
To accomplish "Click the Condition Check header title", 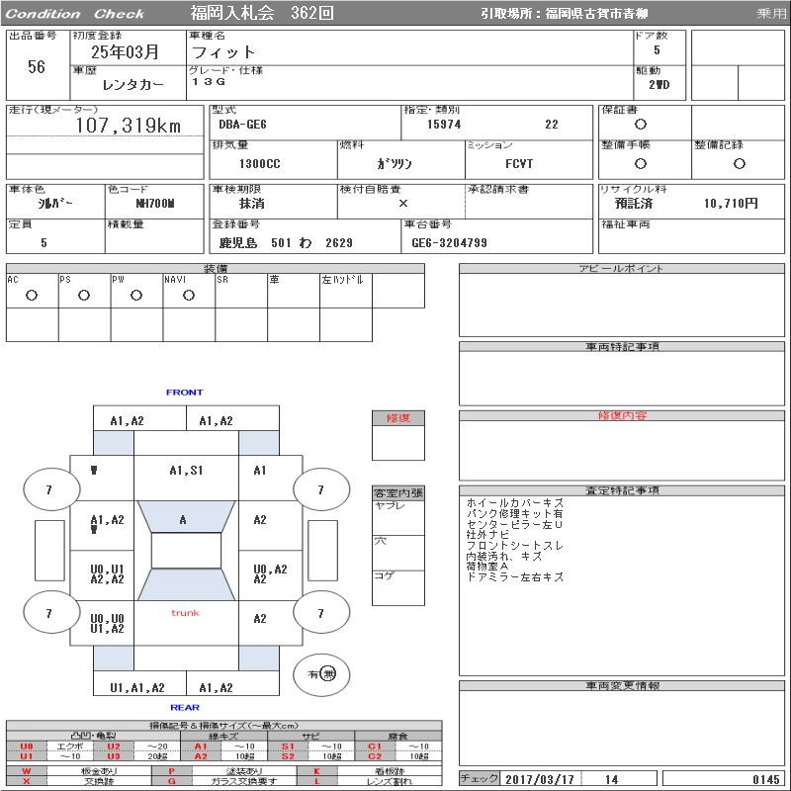I will tap(76, 14).
